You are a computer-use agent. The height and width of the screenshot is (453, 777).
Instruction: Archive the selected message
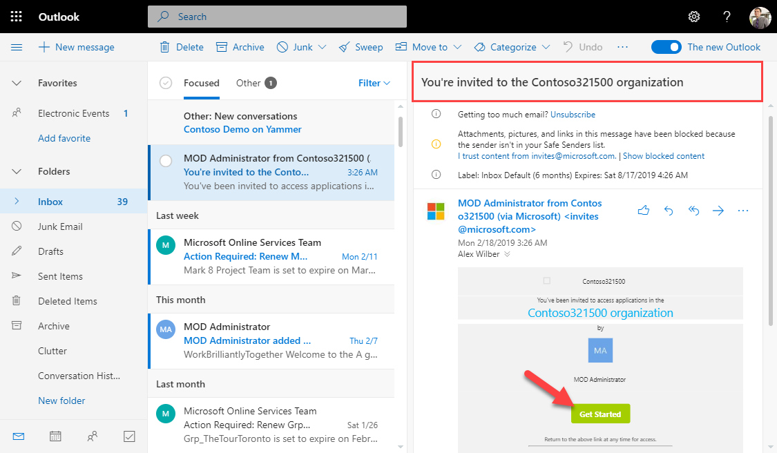pos(240,47)
